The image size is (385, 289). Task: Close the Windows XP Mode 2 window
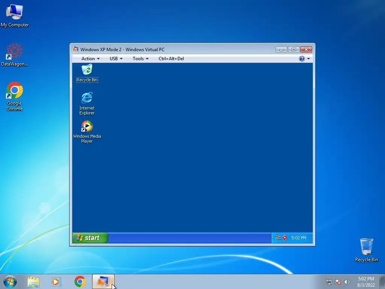pos(306,50)
